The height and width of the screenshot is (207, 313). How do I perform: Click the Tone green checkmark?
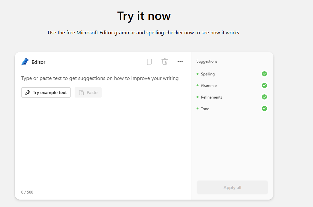264,108
